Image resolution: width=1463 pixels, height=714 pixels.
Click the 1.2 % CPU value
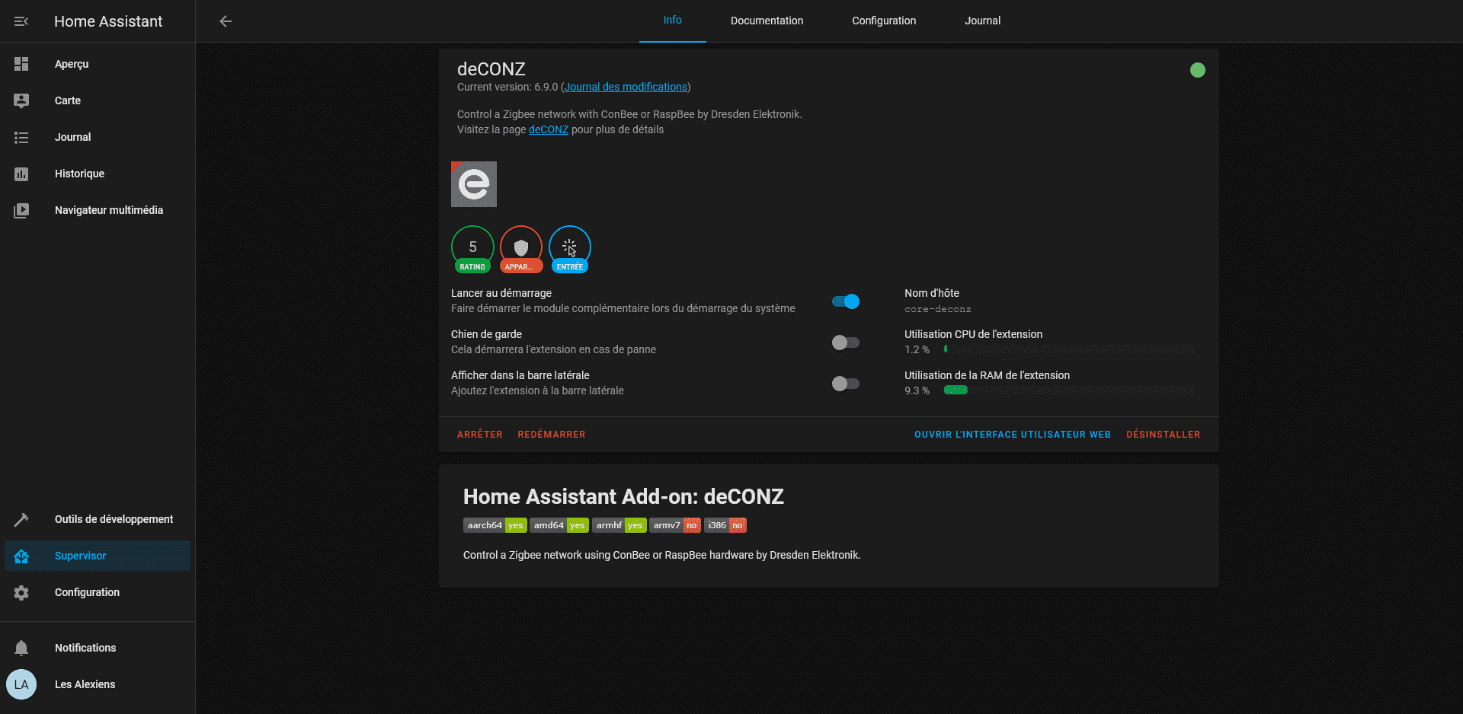(x=917, y=349)
